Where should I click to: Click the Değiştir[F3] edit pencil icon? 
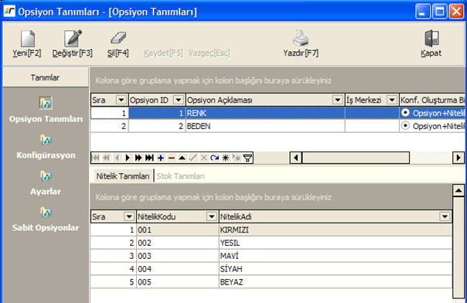pyautogui.click(x=73, y=38)
